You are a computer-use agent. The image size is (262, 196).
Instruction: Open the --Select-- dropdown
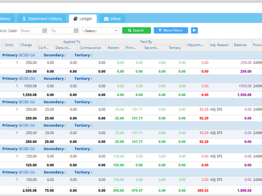tap(101, 31)
